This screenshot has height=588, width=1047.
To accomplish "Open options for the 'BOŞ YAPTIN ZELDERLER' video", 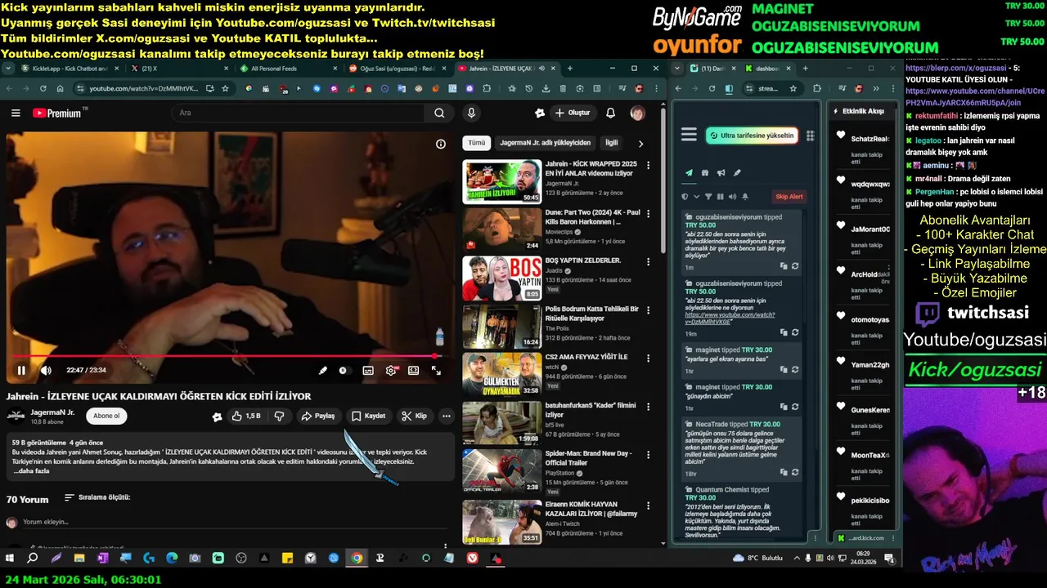I will 649,261.
